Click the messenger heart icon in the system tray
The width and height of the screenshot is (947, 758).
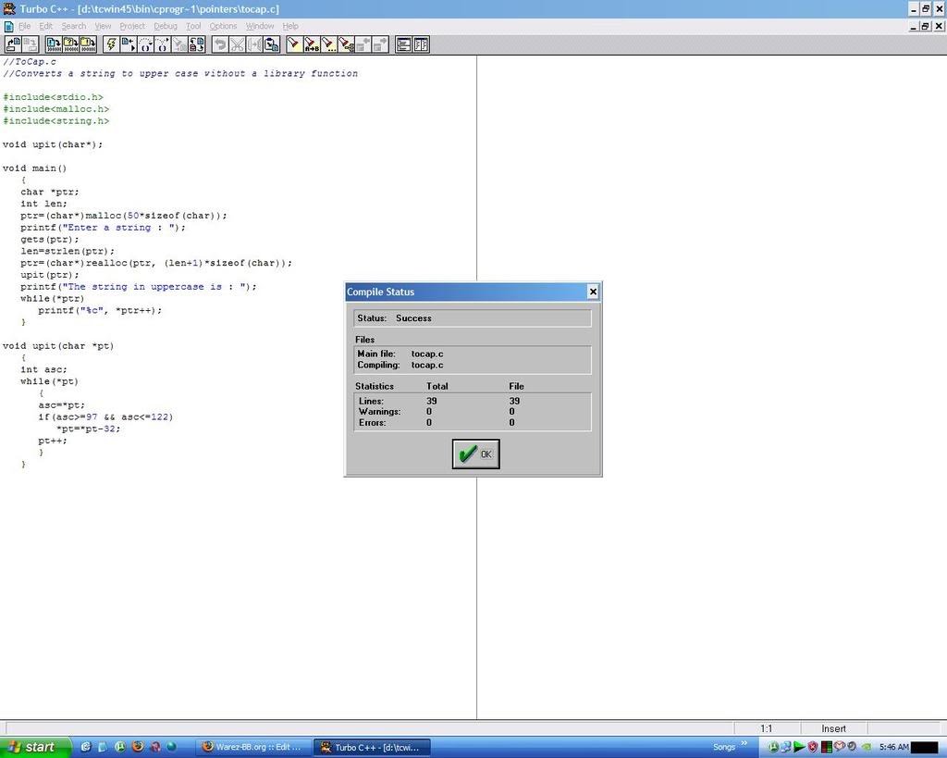840,747
